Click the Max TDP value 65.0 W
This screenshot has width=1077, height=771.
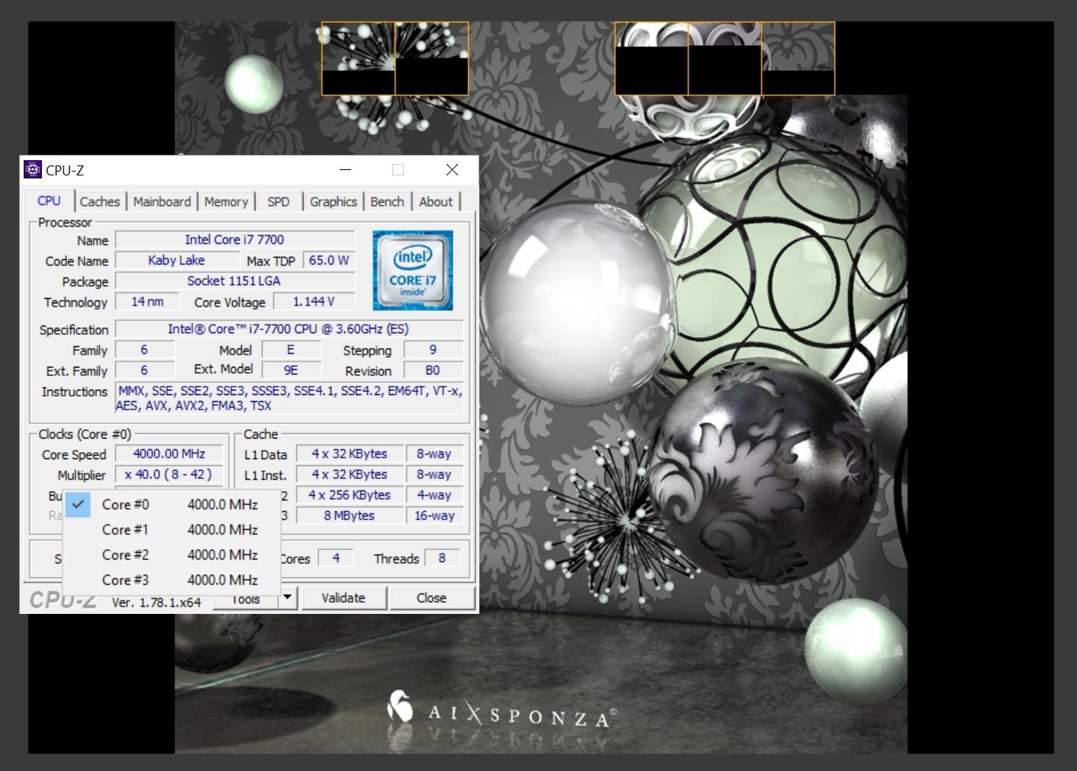(329, 260)
